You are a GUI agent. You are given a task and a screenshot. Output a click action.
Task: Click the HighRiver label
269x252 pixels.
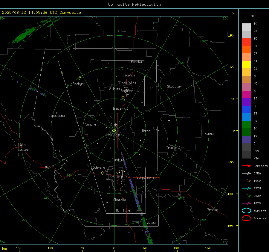point(124,210)
